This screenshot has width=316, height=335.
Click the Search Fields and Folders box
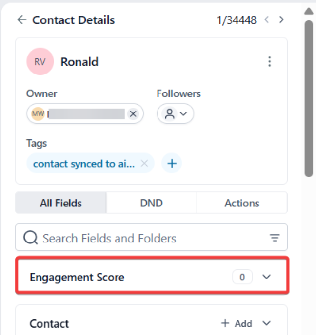coord(146,238)
